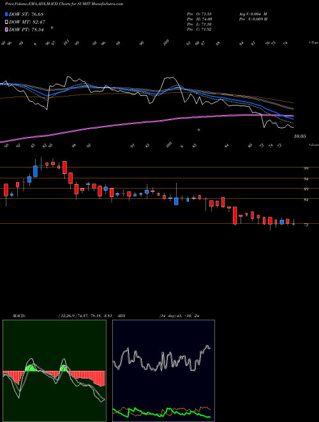Screen dimensions: 319x422
Task: Click the 'Pre O: 71.55' open value
Action: (x=199, y=14)
